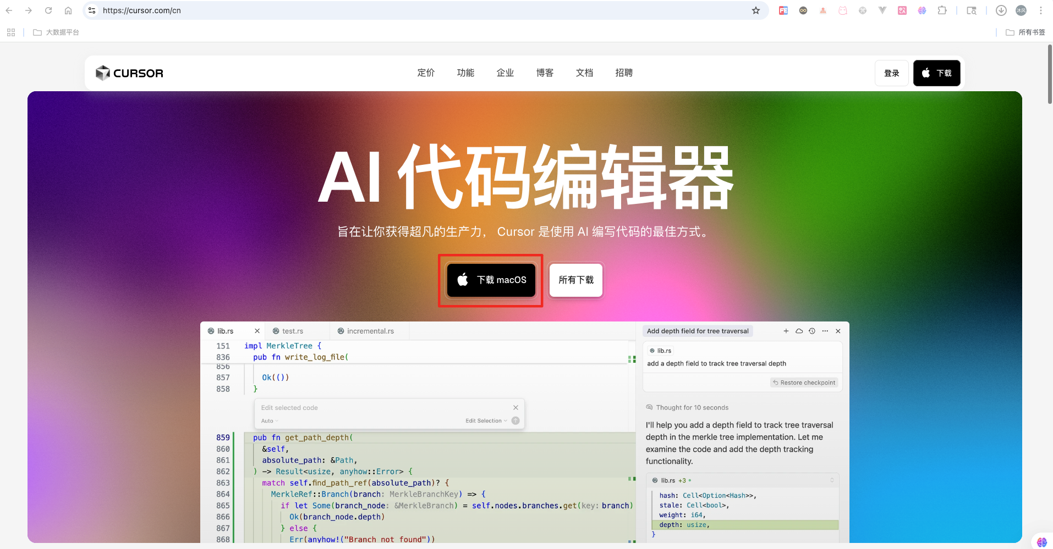Screen dimensions: 1053x549
Task: Dismiss the Edit selected code box
Action: [x=515, y=407]
